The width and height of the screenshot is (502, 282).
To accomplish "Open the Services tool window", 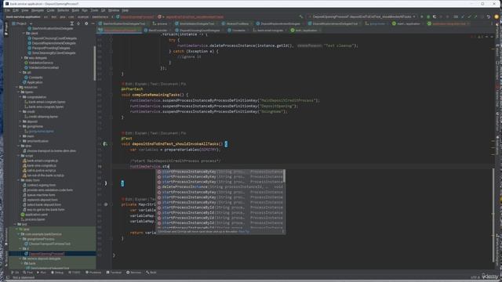I will pos(134,273).
